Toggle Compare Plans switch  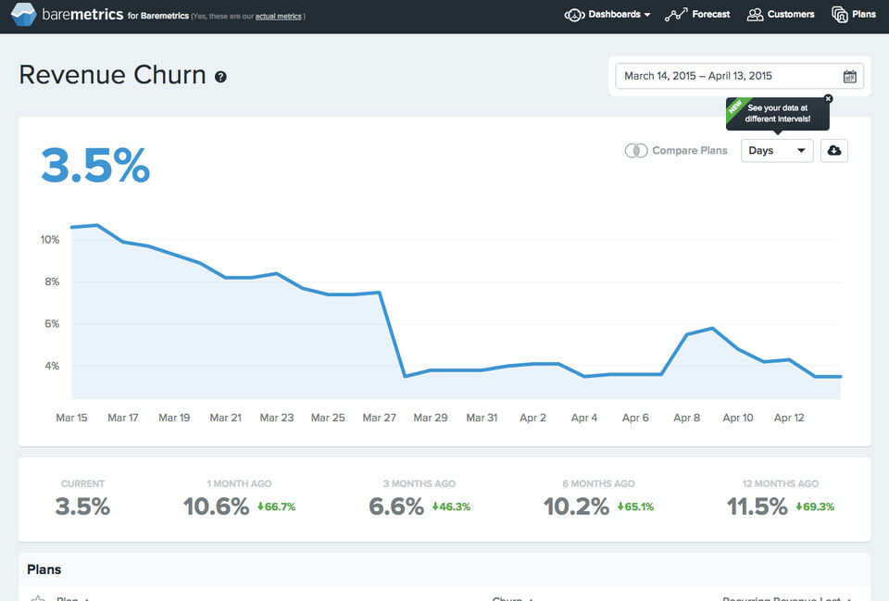coord(636,151)
